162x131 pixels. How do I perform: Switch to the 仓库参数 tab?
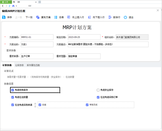[x=19, y=65]
